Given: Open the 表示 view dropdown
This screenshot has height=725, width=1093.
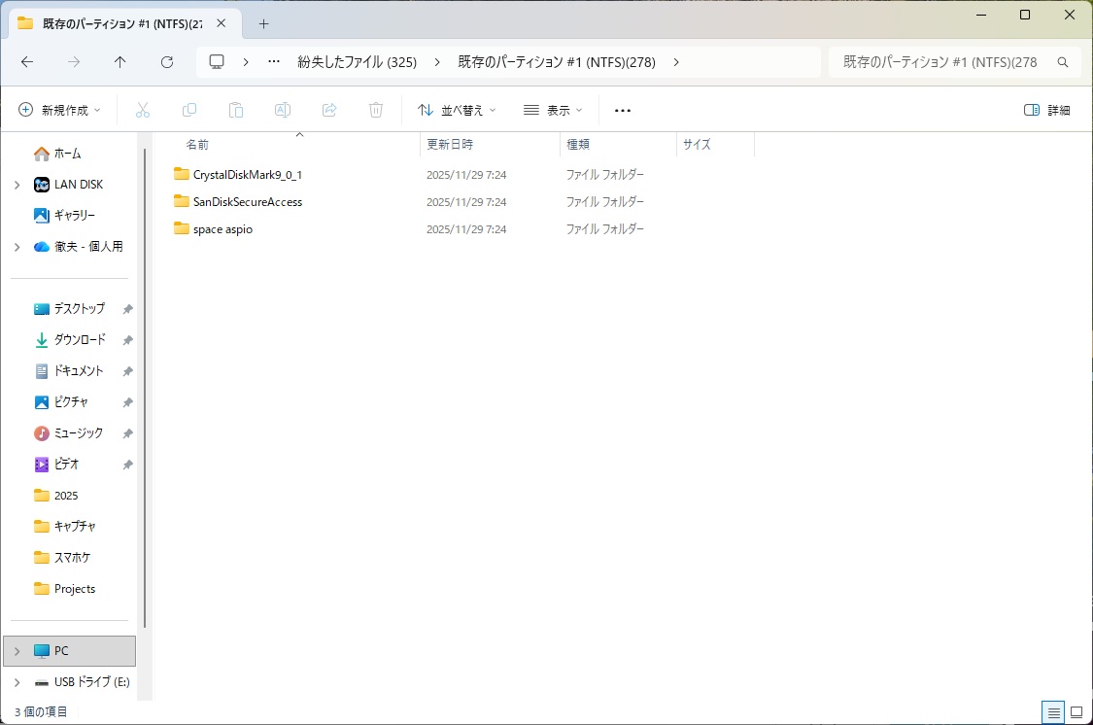Looking at the screenshot, I should tap(553, 110).
